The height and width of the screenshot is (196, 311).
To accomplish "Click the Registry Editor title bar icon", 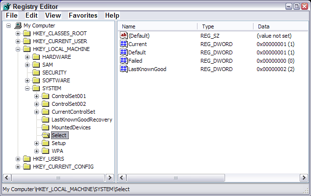I will point(6,6).
